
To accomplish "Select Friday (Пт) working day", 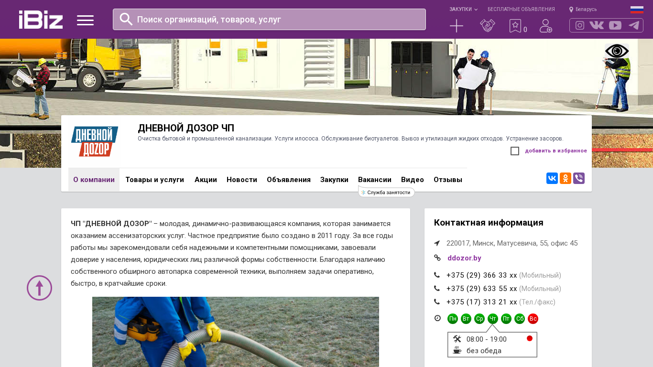I will [506, 319].
